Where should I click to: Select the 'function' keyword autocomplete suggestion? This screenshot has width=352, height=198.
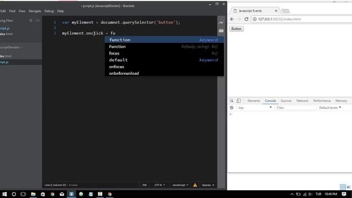[x=164, y=40]
